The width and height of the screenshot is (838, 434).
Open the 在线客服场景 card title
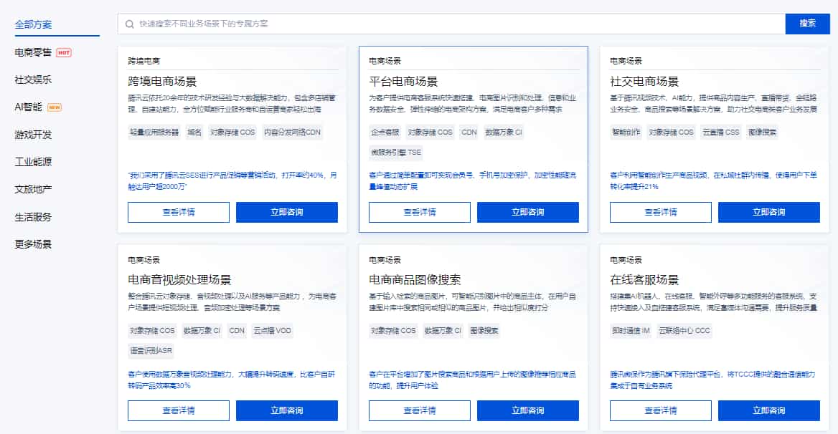coord(644,279)
